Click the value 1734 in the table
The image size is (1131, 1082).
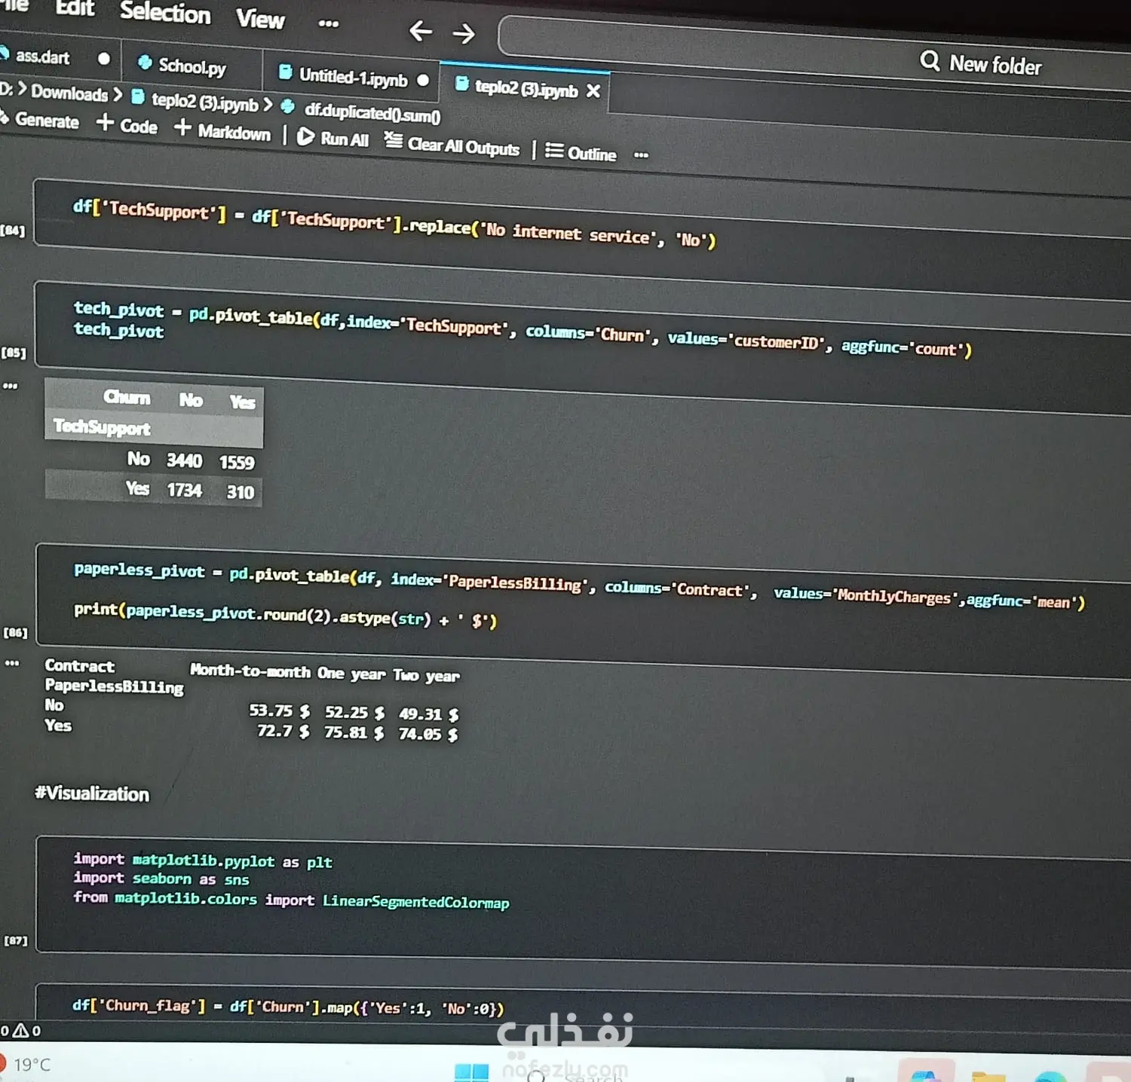click(185, 491)
